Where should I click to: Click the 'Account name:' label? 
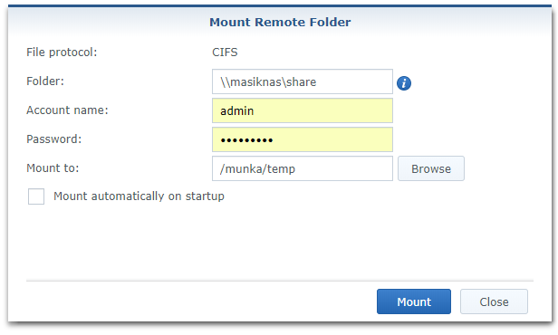click(67, 110)
